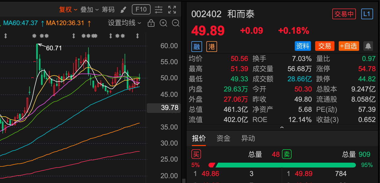This screenshot has height=183, width=380.
Task: Collapse the quote details chevron
Action: [x=282, y=128]
